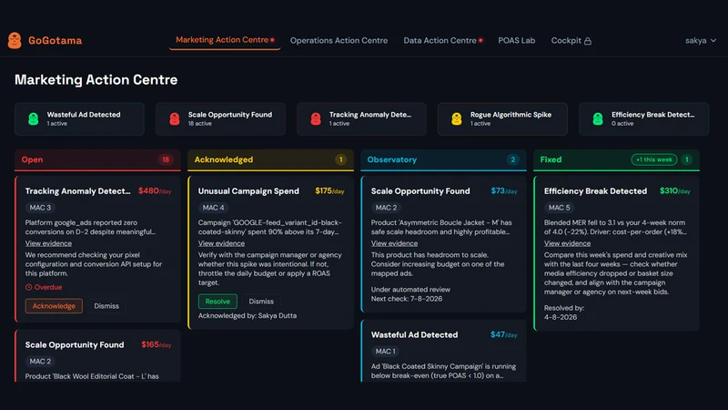Click the $73/day amount

pyautogui.click(x=504, y=191)
